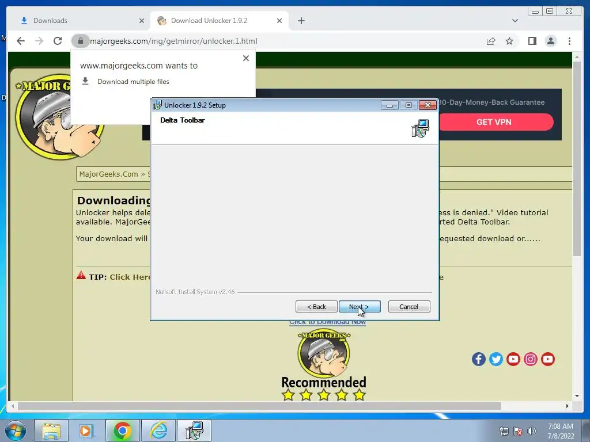View site information lock icon
The image size is (590, 442).
tap(81, 41)
